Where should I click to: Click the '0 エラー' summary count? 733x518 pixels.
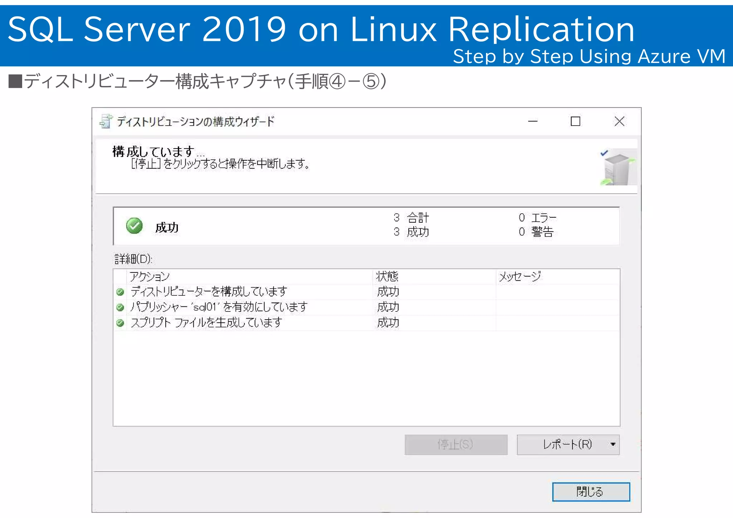point(538,217)
